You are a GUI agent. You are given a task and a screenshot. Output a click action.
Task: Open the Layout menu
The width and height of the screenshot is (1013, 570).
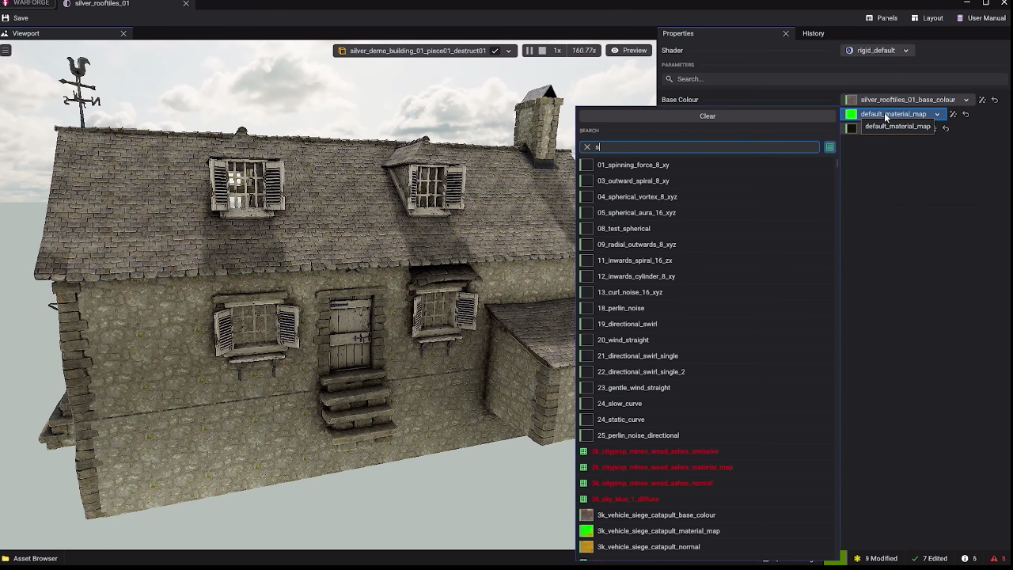[928, 18]
